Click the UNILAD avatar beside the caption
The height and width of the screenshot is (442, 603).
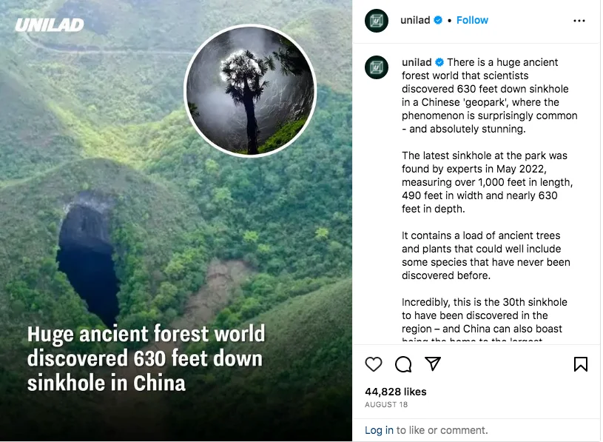click(377, 67)
